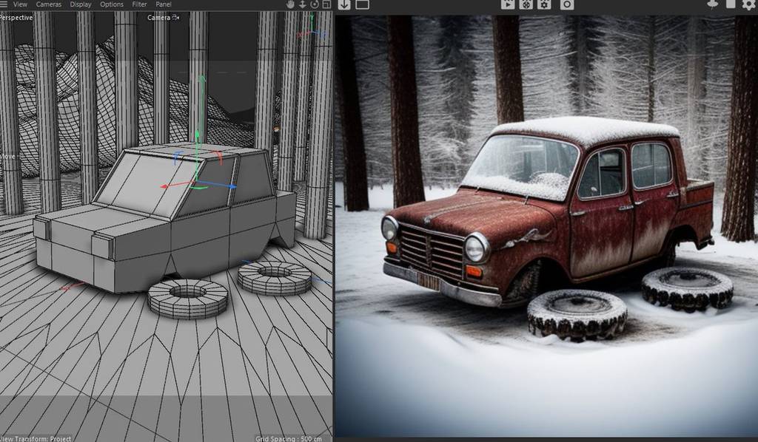This screenshot has width=758, height=442.
Task: Open the Cameras menu
Action: [x=49, y=4]
